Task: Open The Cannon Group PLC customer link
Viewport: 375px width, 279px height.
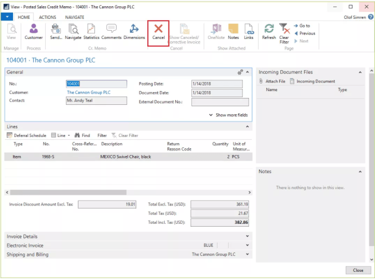Action: [89, 92]
